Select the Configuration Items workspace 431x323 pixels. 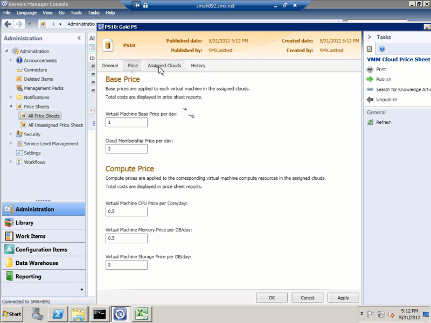(x=44, y=250)
